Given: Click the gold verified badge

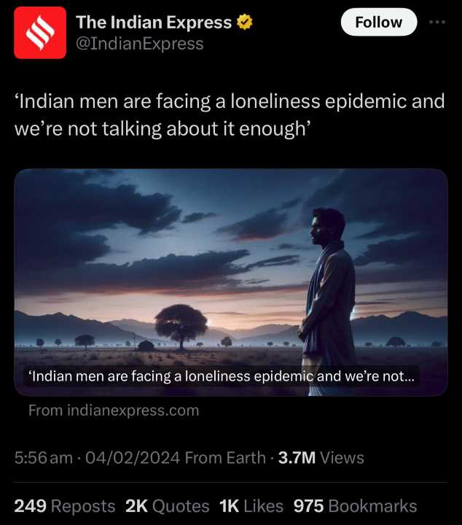Looking at the screenshot, I should [x=245, y=22].
